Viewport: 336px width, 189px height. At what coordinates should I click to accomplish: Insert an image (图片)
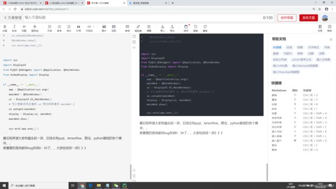pos(104,28)
